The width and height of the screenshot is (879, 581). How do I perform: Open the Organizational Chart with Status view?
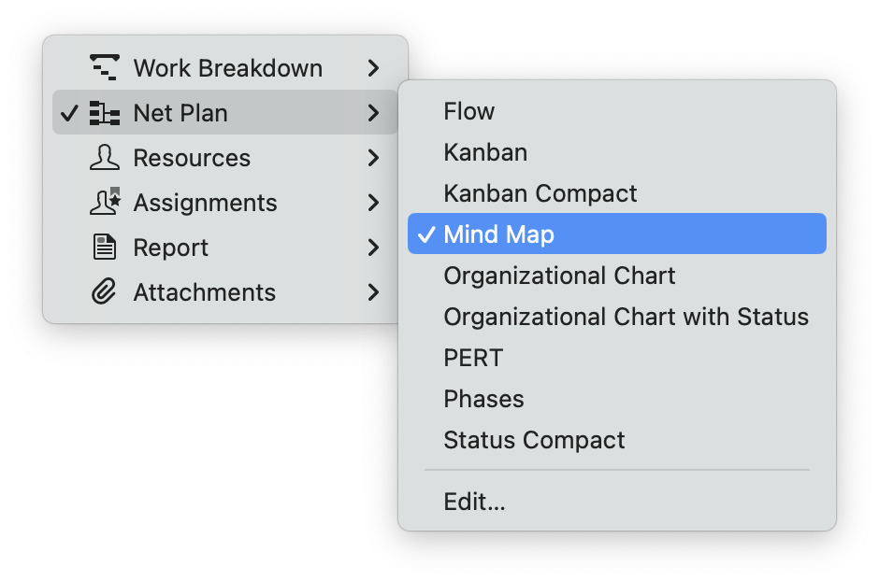pos(625,317)
